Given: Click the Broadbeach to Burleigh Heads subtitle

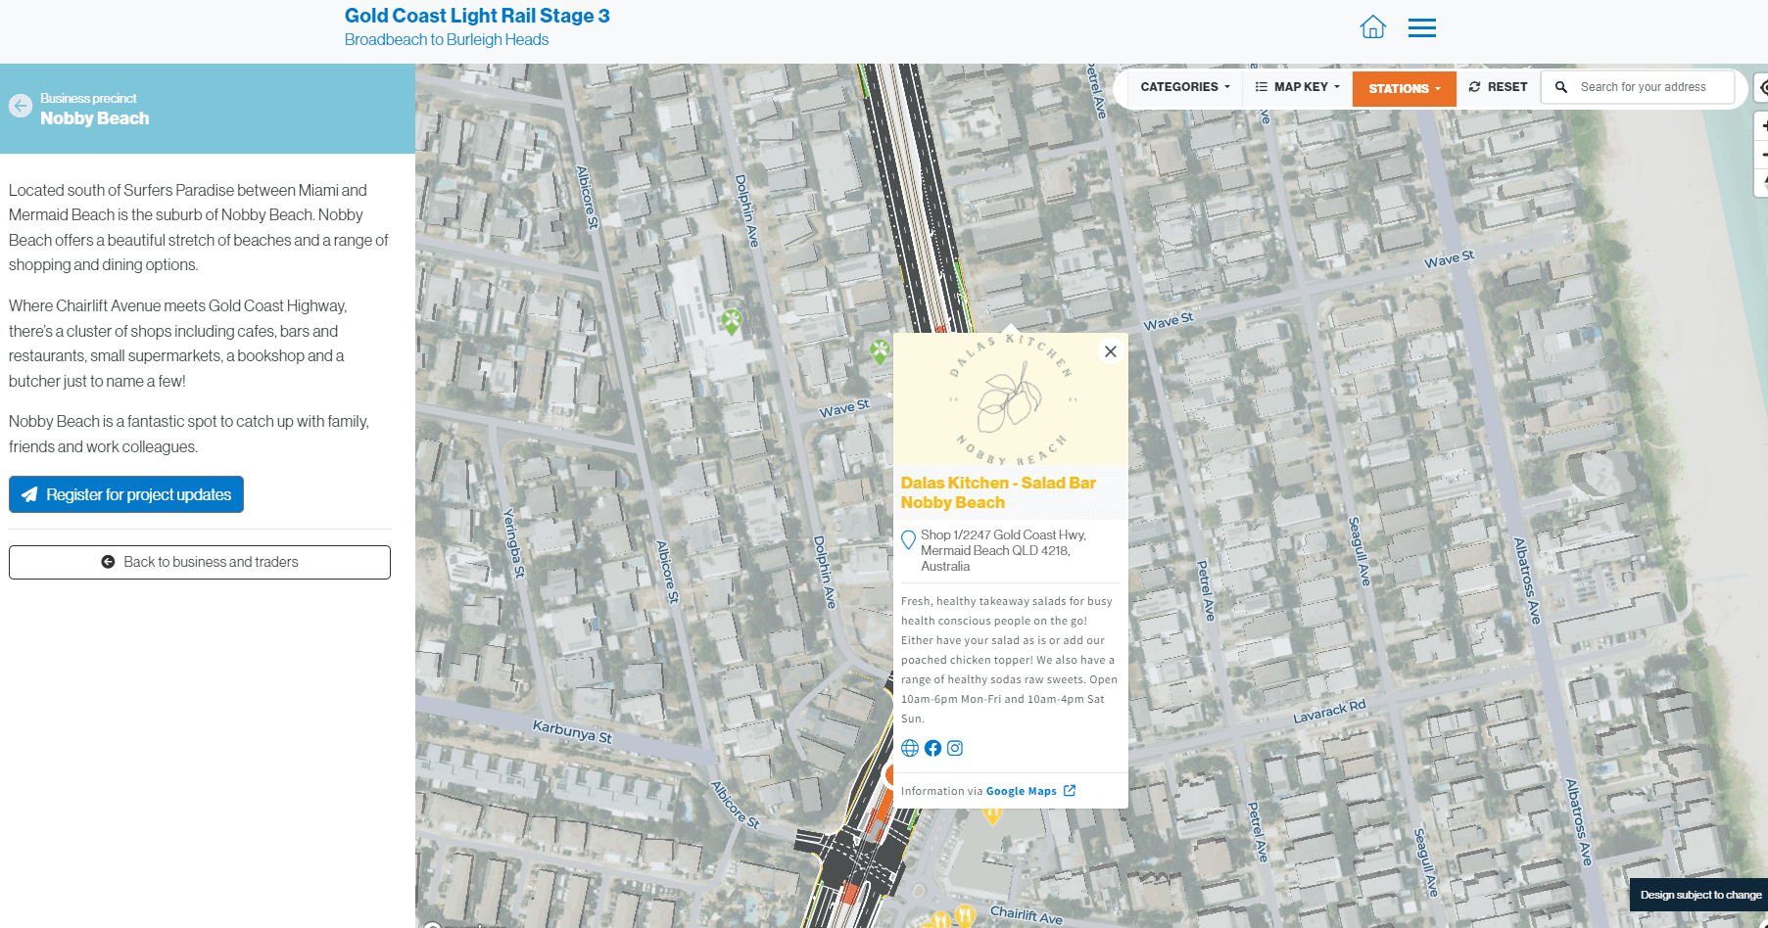Looking at the screenshot, I should pos(447,40).
